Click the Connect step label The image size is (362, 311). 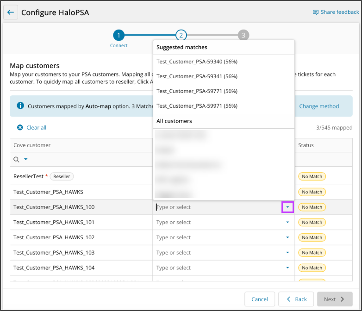(119, 45)
